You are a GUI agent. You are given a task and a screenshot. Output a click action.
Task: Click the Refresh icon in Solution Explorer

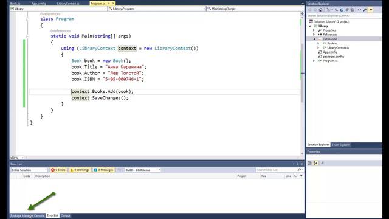click(342, 10)
